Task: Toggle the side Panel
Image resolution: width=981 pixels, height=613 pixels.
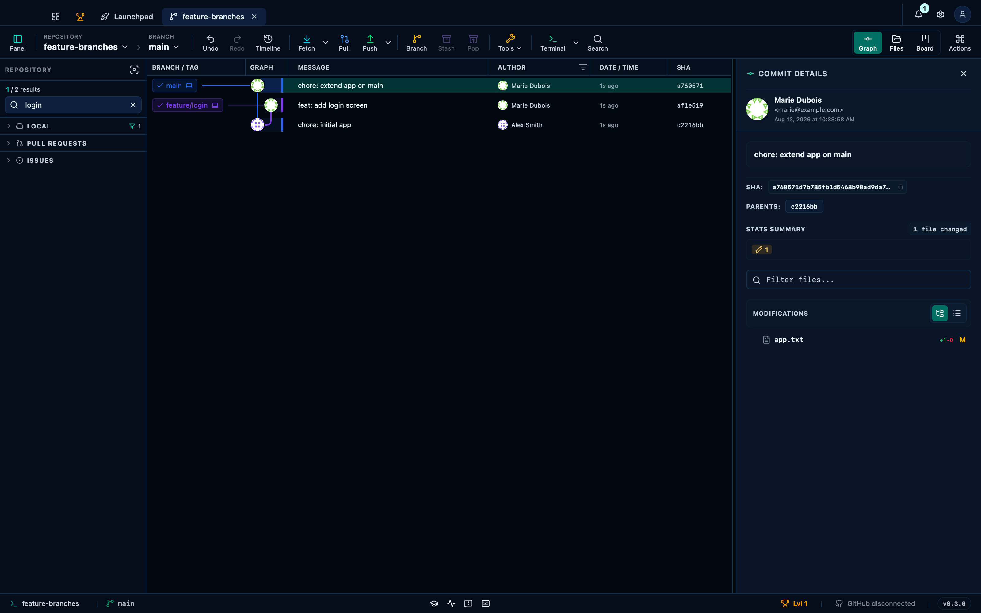Action: (18, 43)
